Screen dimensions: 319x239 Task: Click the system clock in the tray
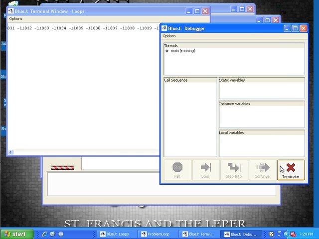pos(308,234)
